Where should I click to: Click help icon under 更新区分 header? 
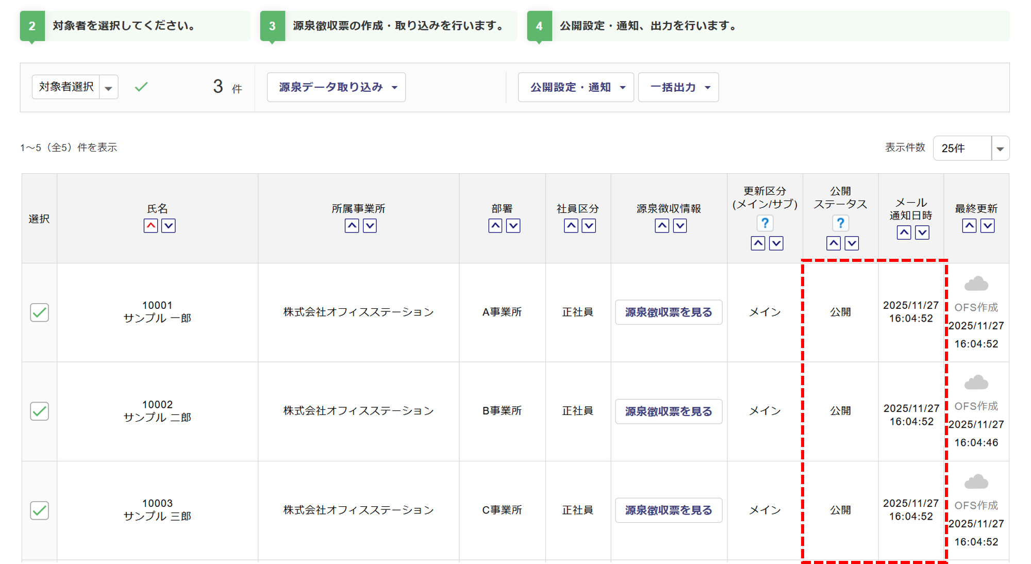(765, 223)
